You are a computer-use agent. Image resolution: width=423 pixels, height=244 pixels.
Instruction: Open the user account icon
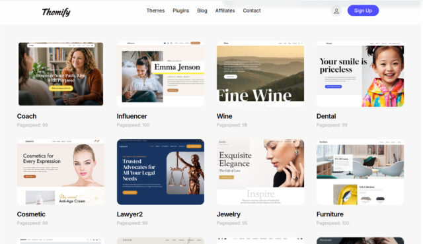pyautogui.click(x=336, y=11)
